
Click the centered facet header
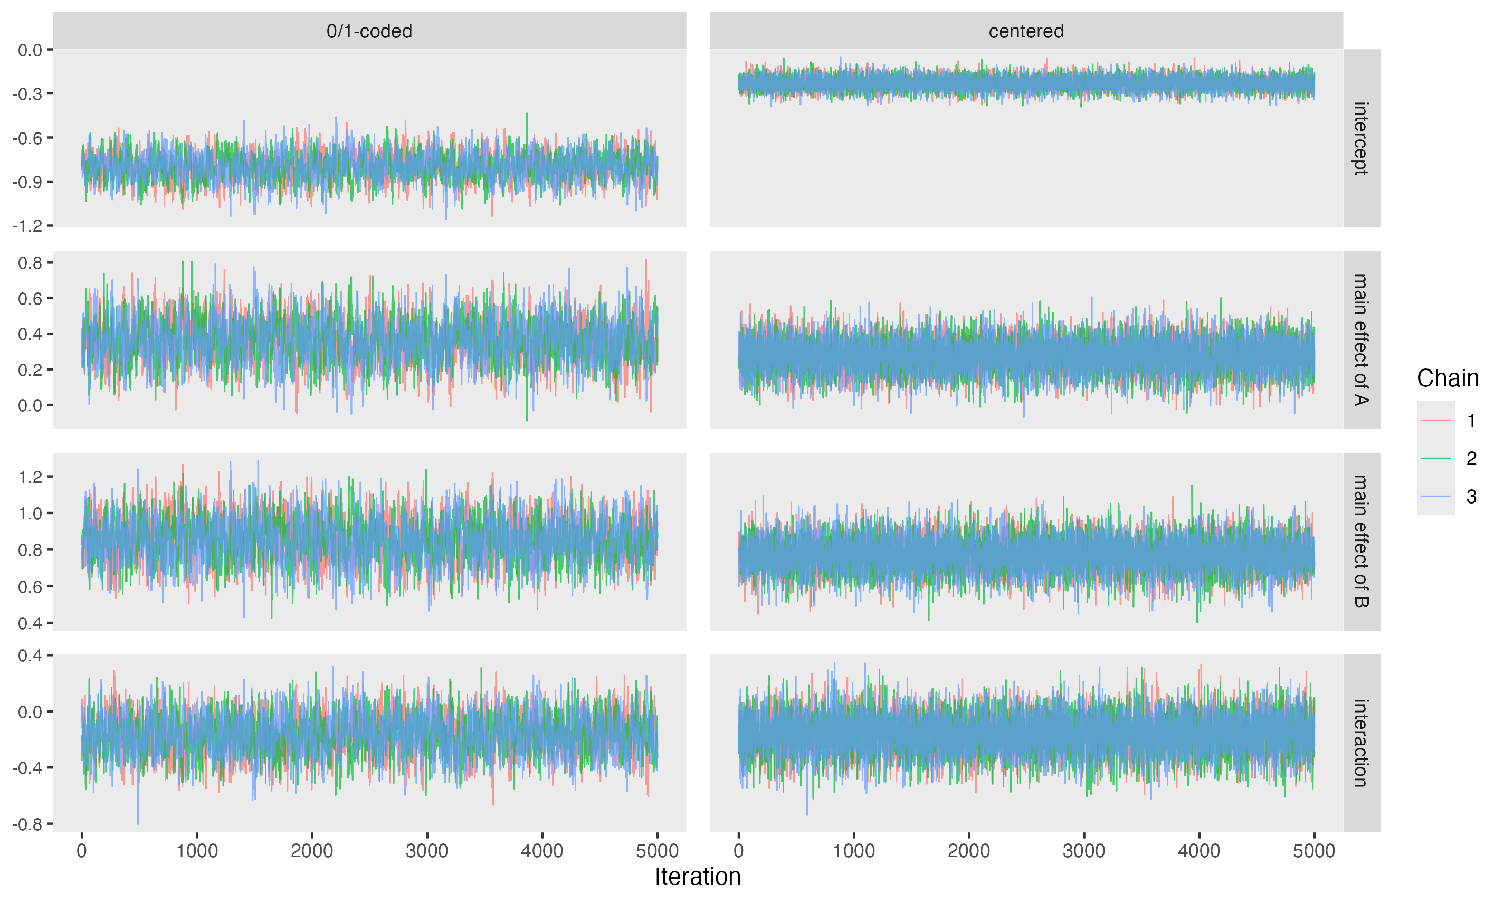coord(1026,31)
